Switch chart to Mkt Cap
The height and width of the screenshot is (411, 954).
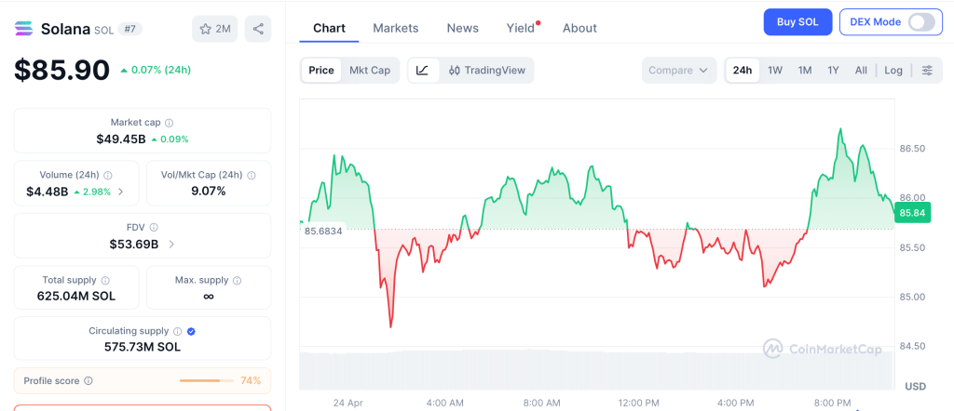(370, 71)
